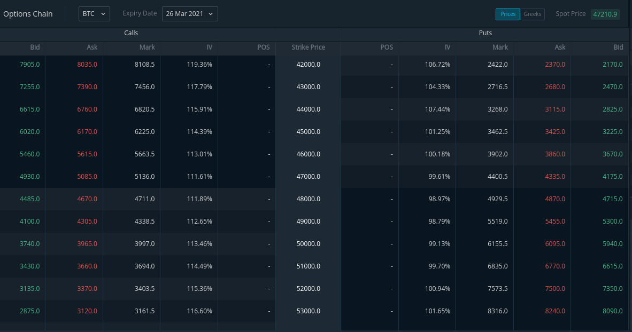Screen dimensions: 632x332
Task: Select put bid 6615.0 for strike 51000
Action: 613,266
